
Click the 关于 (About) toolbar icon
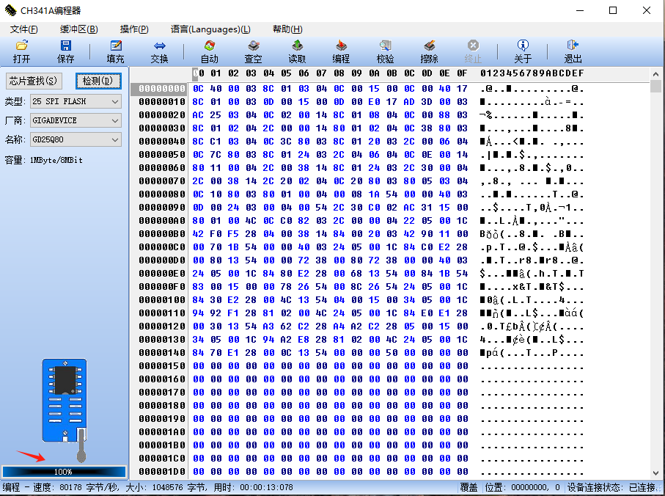pos(523,51)
